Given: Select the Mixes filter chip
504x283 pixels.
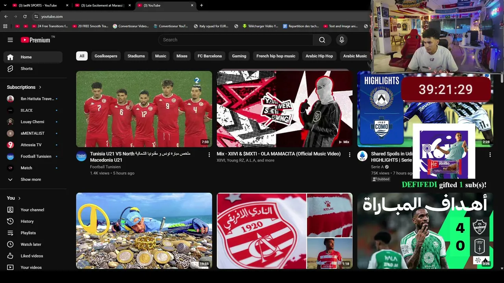Looking at the screenshot, I should pos(182,56).
